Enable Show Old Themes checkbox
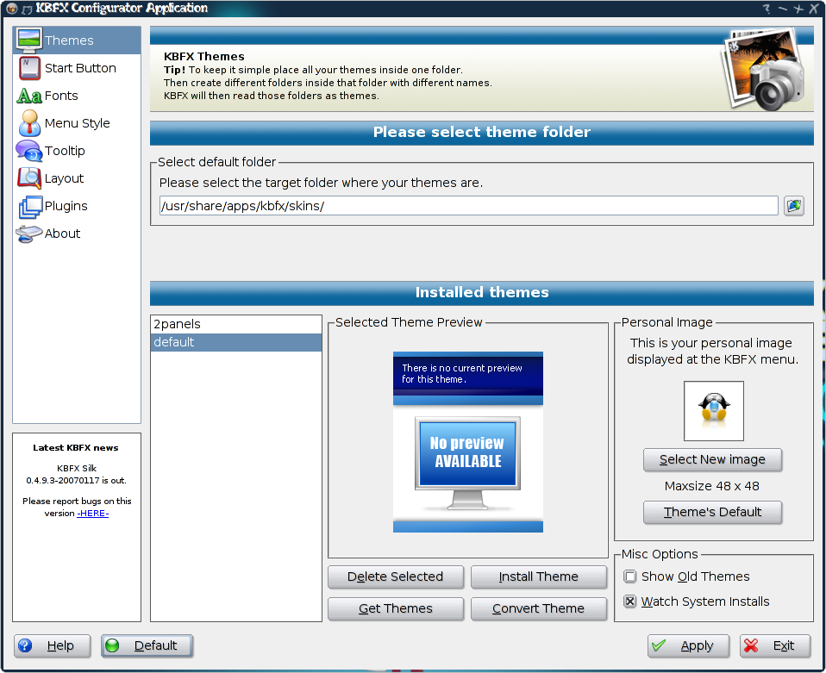The width and height of the screenshot is (826, 673). (630, 576)
